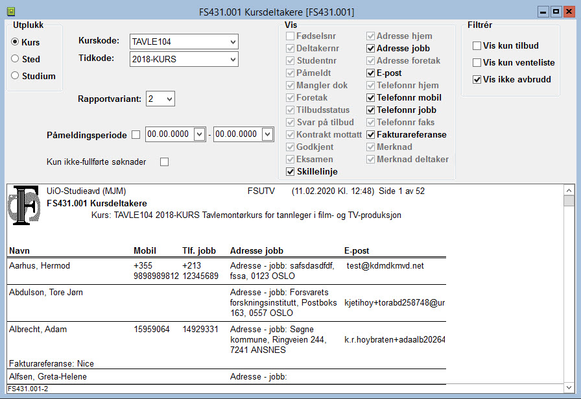Click the Kontrakt mottatt checkbox

pyautogui.click(x=290, y=134)
